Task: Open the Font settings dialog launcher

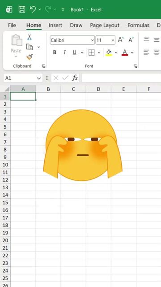Action: [135, 66]
